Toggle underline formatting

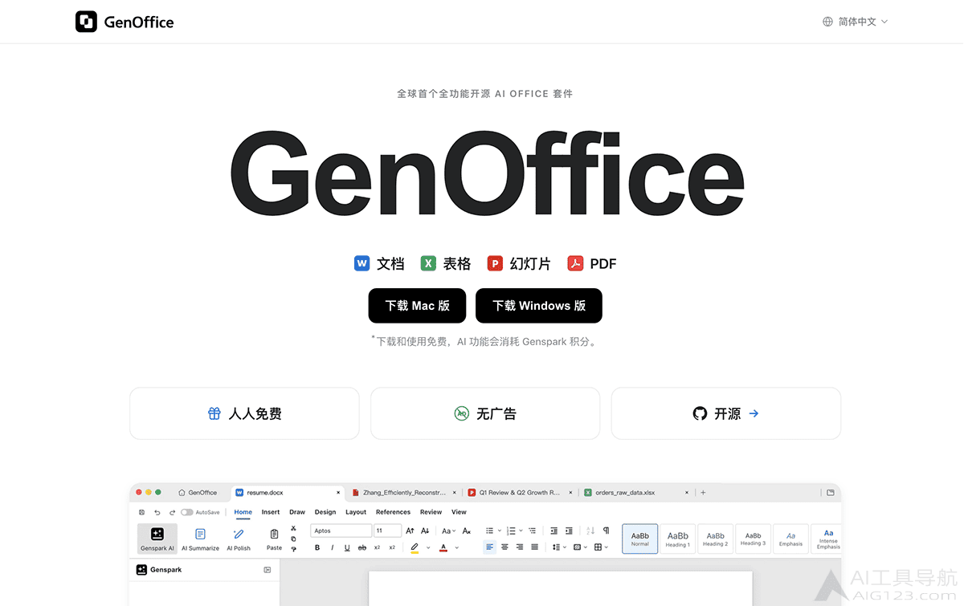(347, 547)
